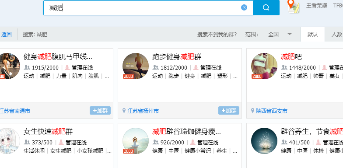Screen dimensions: 343x168
Task: Click 生活休闲 tag in 女生快速减肥群
Action: (x=34, y=151)
